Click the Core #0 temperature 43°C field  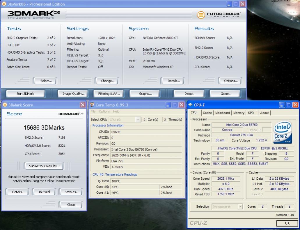[x=135, y=187]
